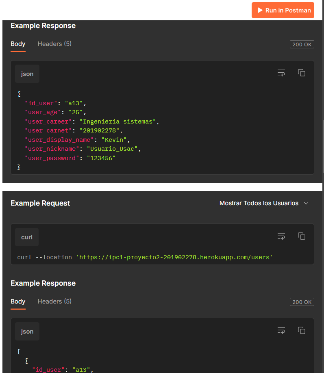Viewport: 324px width, 373px height.
Task: Click 200 OK badge below the curl request
Action: 302,302
